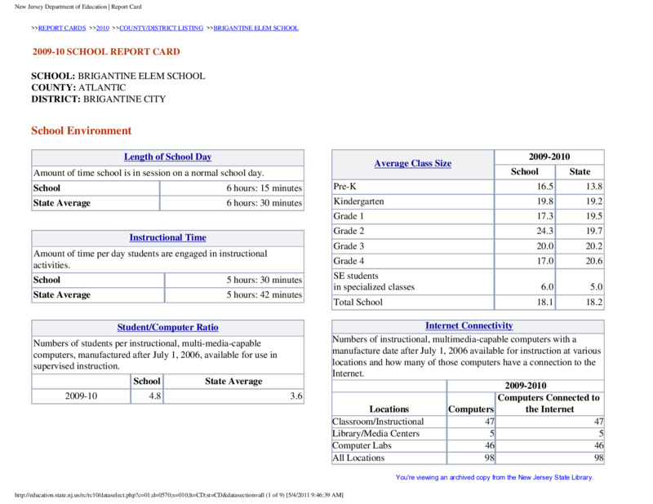The image size is (653, 504).
Task: Open the COUNTY/DISTRICT LISTING link
Action: click(161, 28)
